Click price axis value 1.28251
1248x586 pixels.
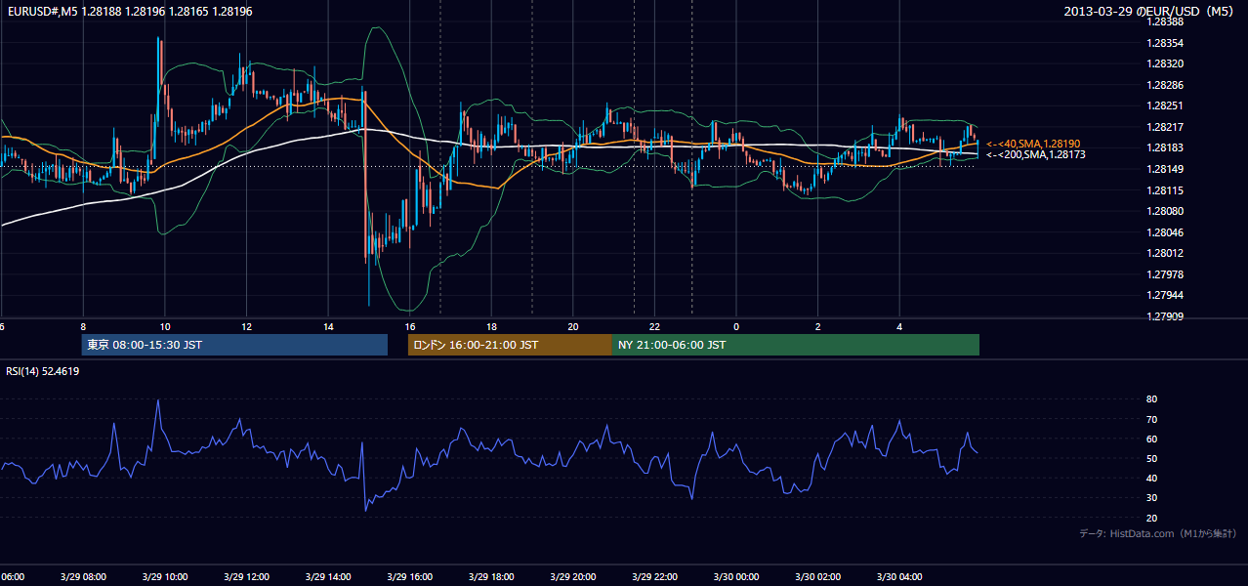coord(1165,105)
